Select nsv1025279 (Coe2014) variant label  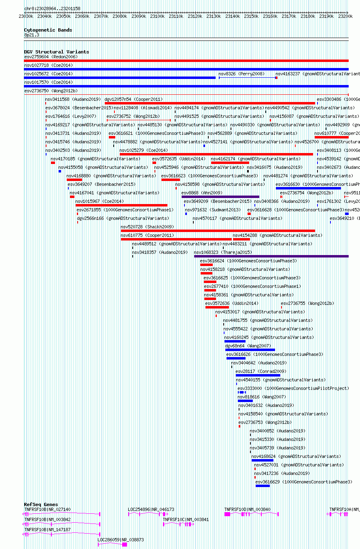[x=144, y=150]
